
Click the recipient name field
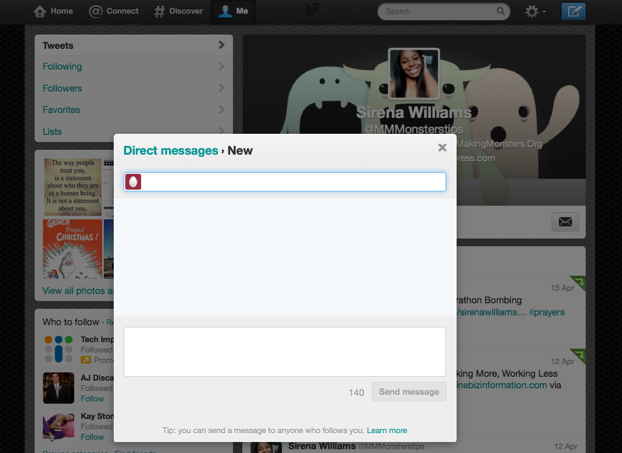tap(285, 182)
